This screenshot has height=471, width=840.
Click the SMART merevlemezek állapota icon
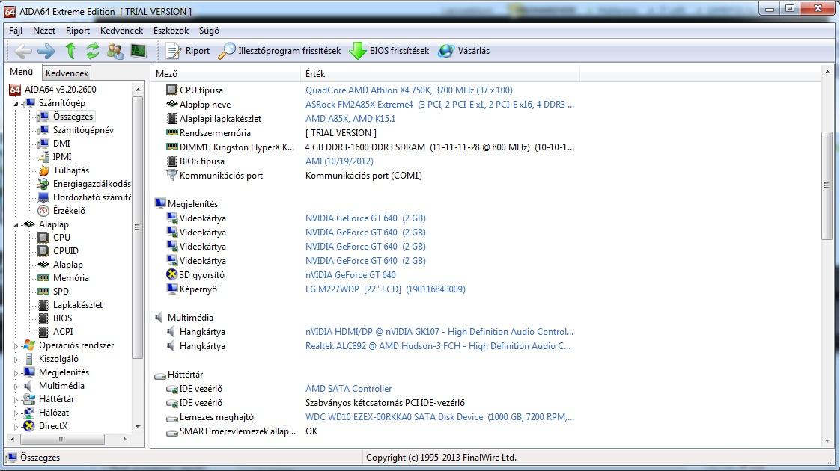171,431
